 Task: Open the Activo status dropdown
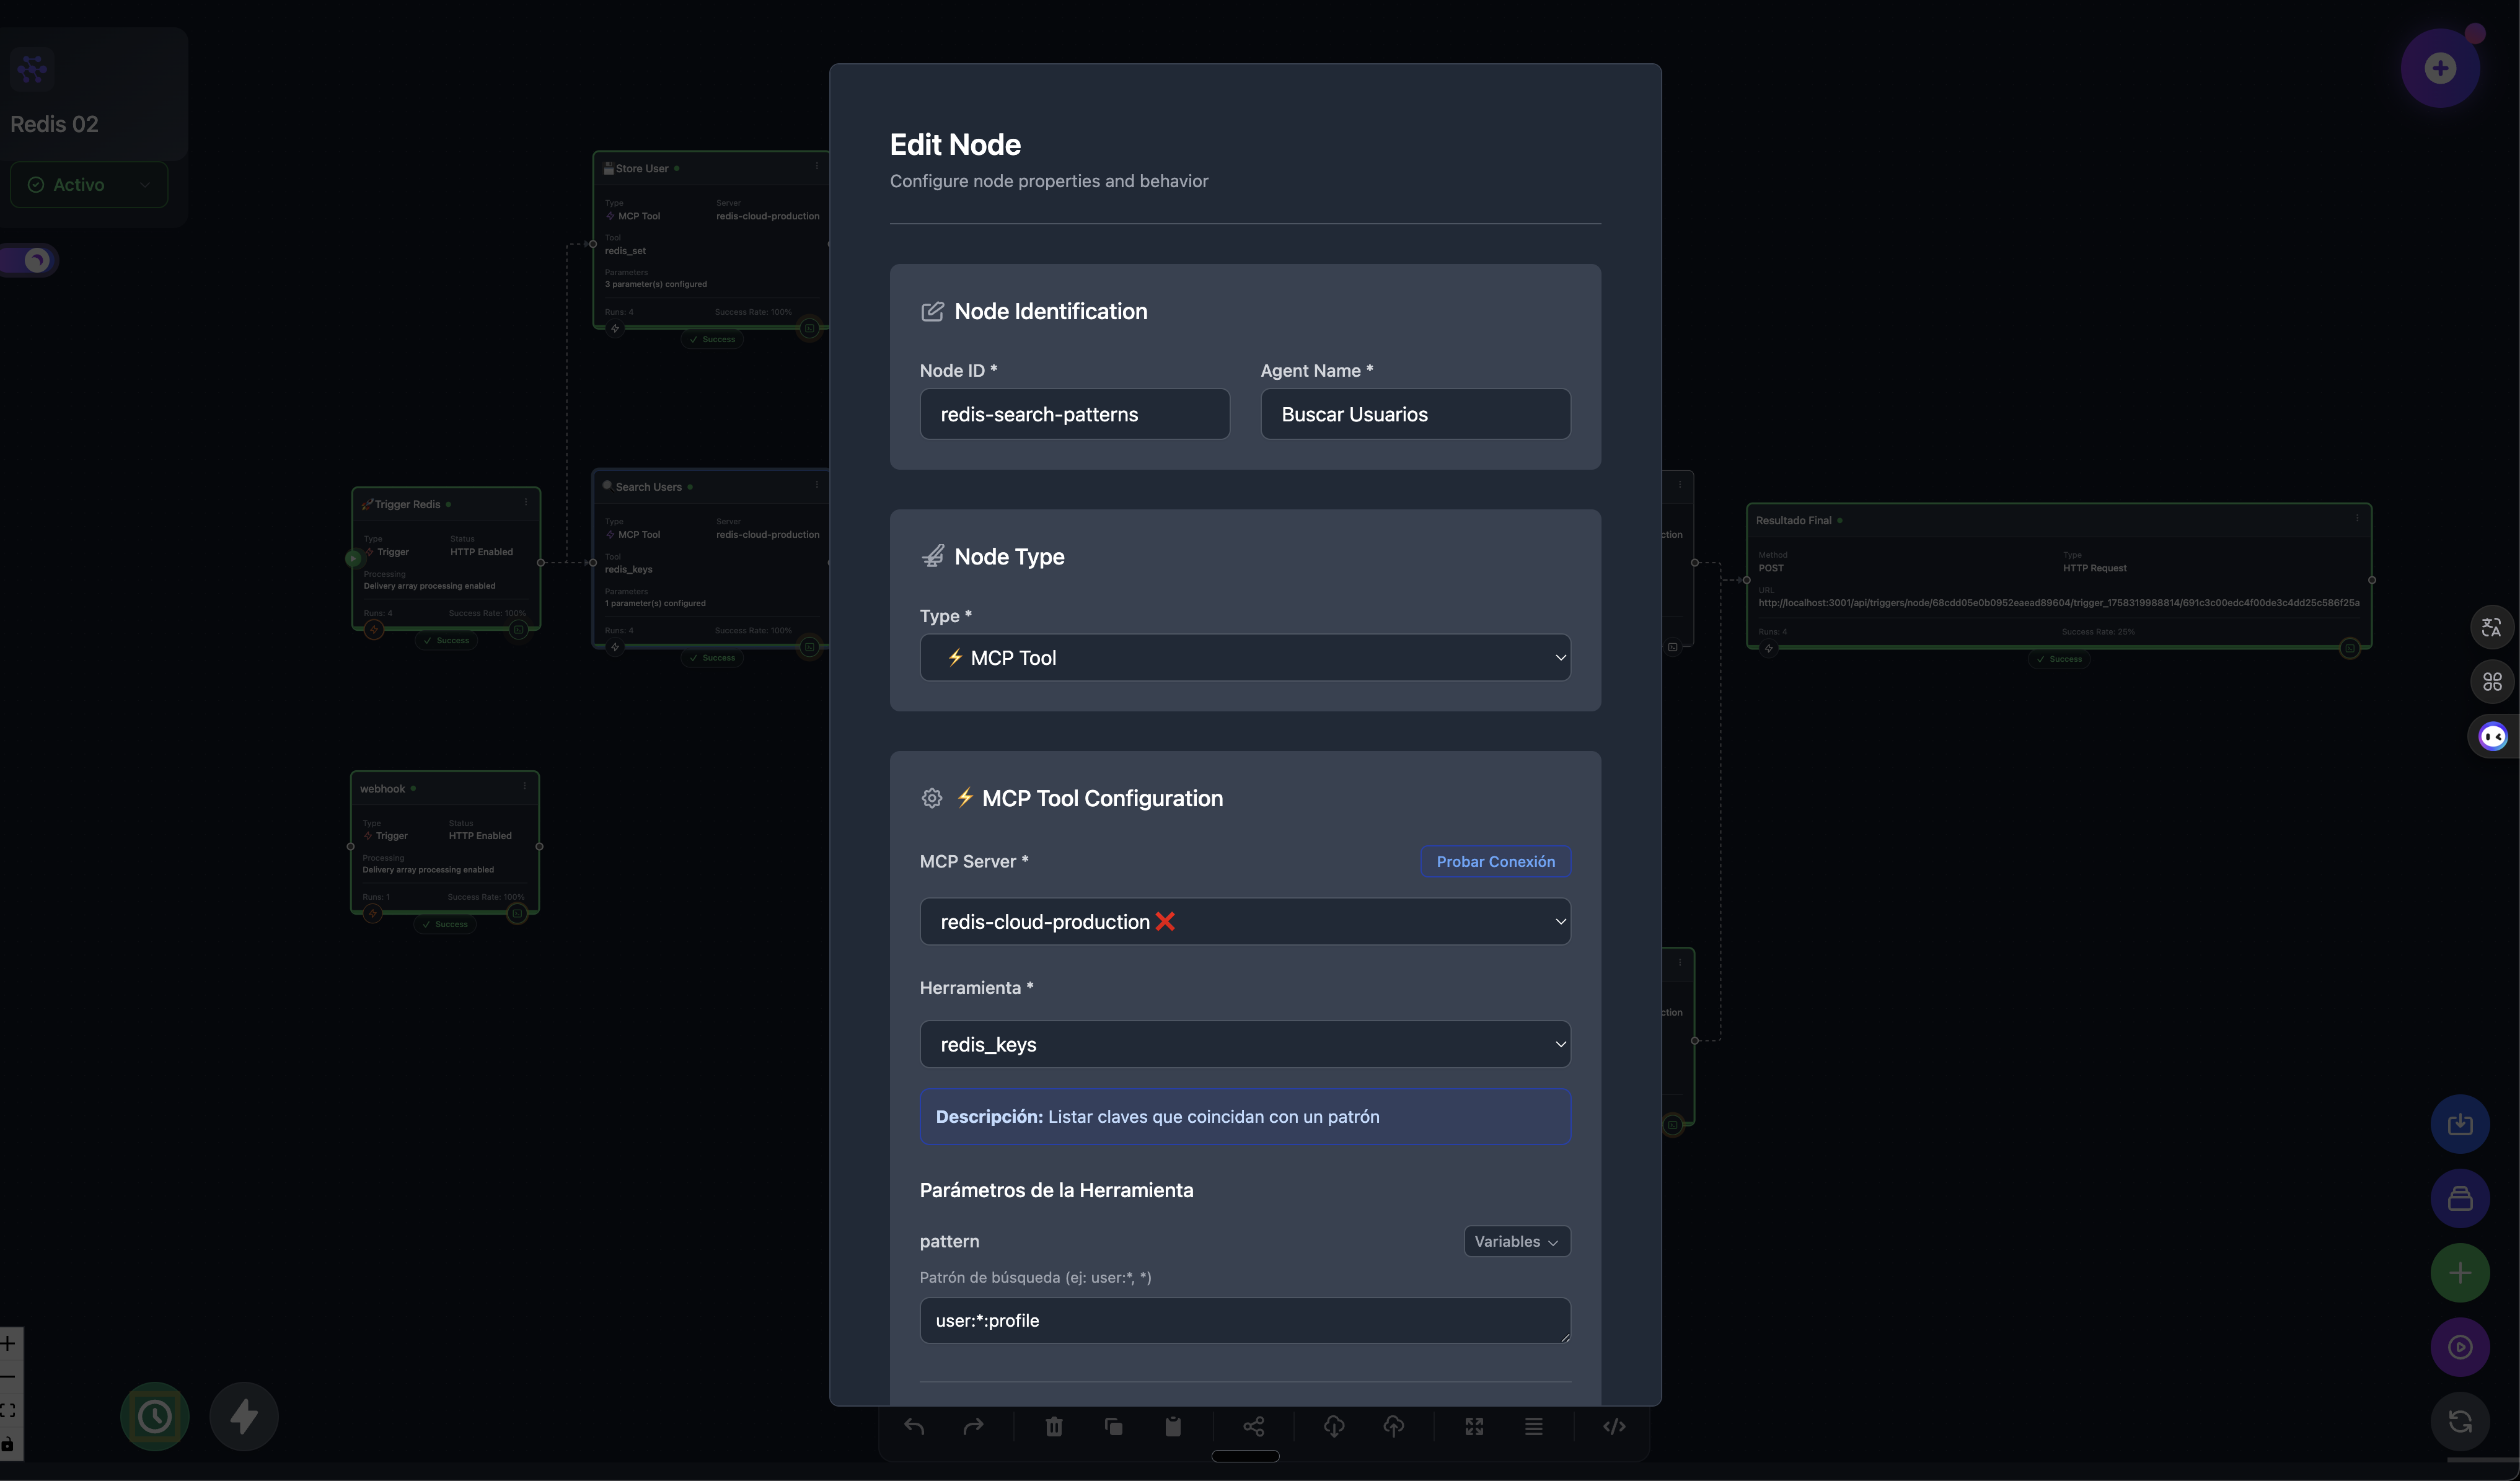pos(89,185)
